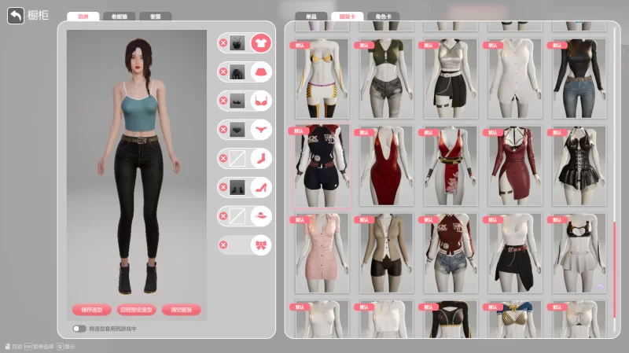Viewport: 629px width, 353px height.
Task: Remove the equipped bra with its X
Action: [x=223, y=101]
